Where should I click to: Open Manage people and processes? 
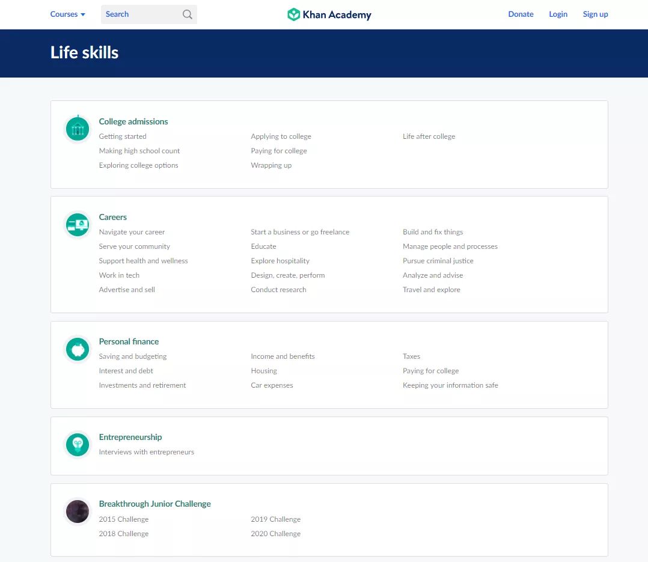click(450, 246)
